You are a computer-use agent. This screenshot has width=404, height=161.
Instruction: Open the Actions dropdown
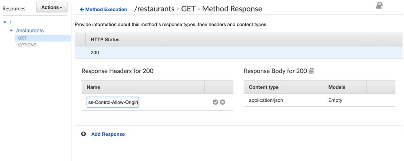coord(52,7)
